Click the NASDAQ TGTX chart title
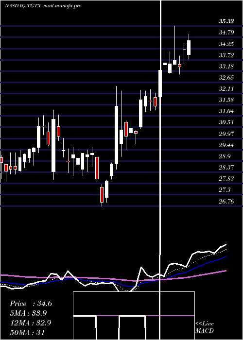This screenshot has width=243, height=340. pyautogui.click(x=23, y=6)
